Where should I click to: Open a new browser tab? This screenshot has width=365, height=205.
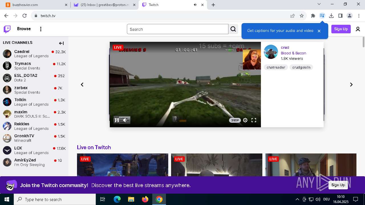point(213,5)
